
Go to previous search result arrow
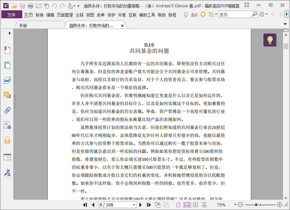272,14
